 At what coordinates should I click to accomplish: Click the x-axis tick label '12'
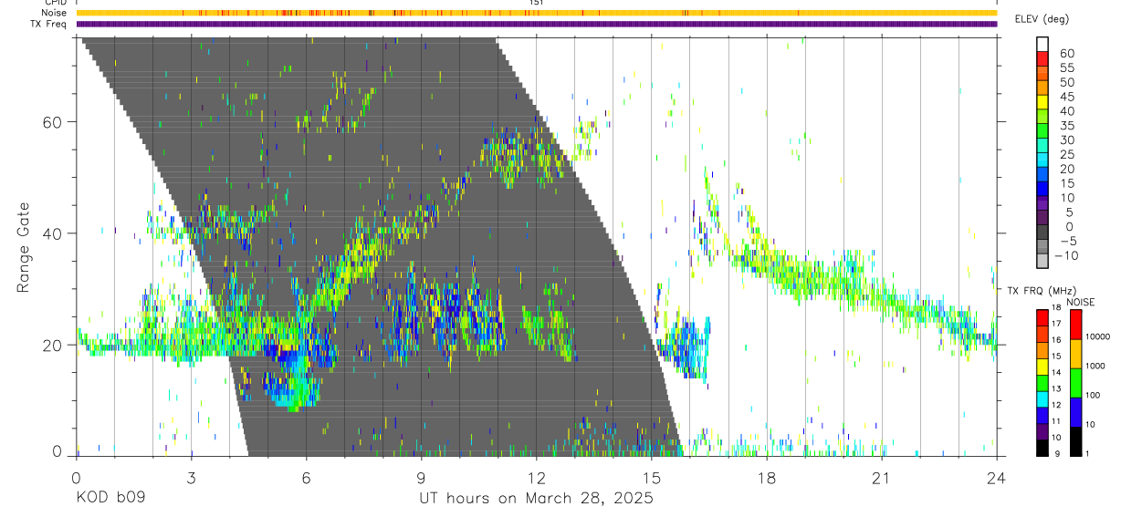[536, 477]
